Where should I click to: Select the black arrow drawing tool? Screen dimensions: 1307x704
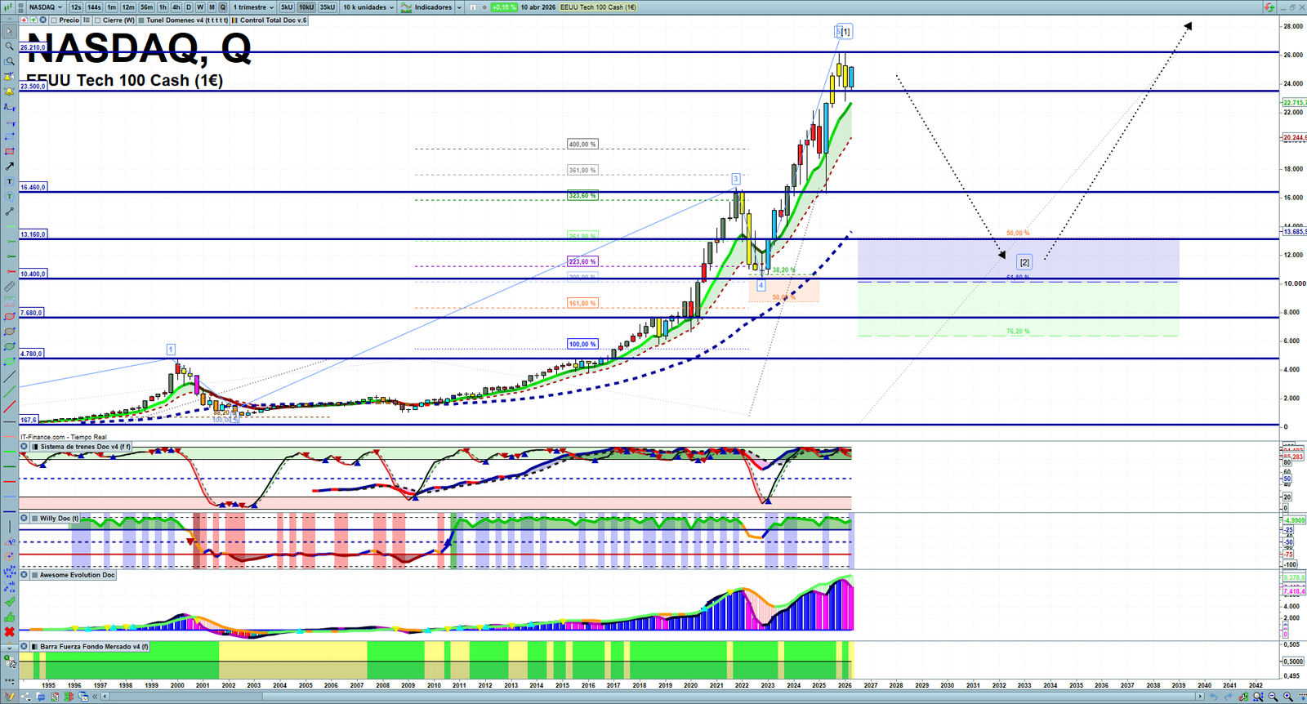point(10,167)
